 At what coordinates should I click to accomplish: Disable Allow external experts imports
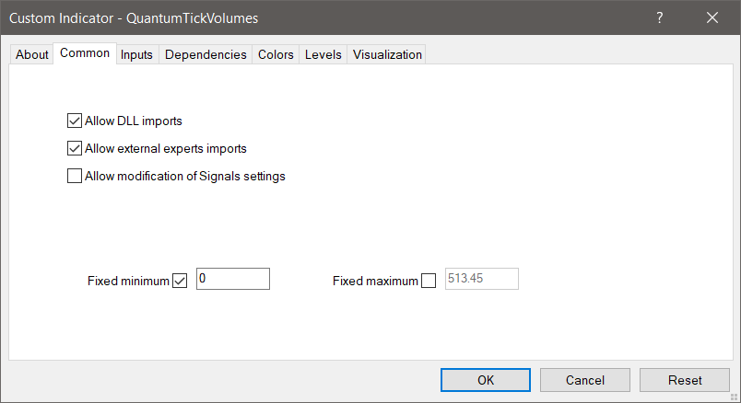[75, 148]
